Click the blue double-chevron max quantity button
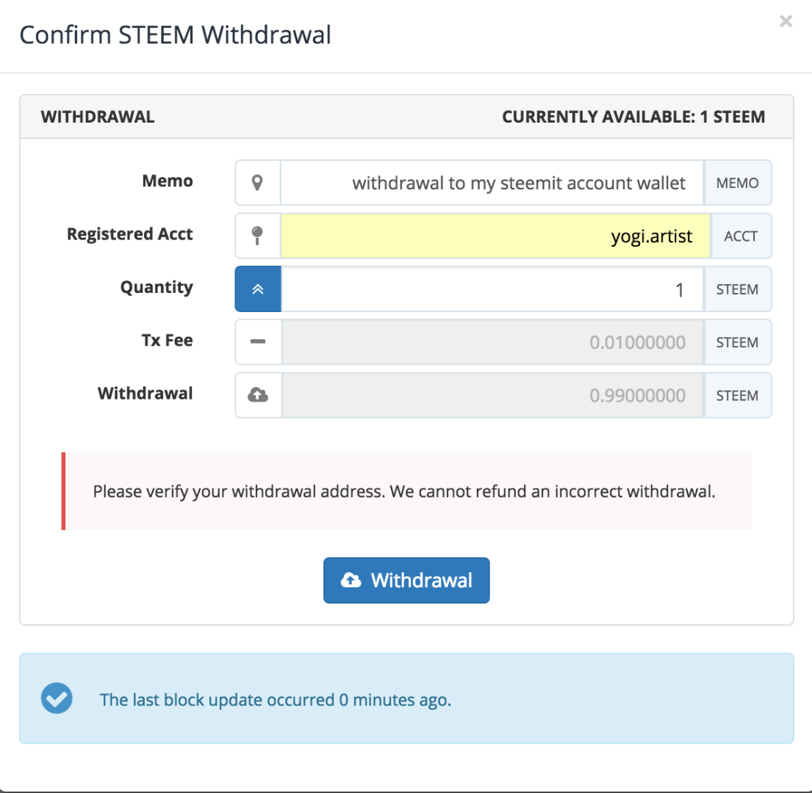The height and width of the screenshot is (793, 812). tap(257, 289)
